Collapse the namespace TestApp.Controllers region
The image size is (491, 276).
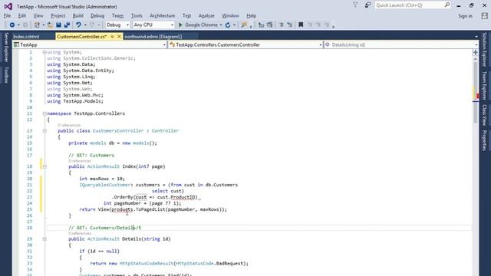44,113
